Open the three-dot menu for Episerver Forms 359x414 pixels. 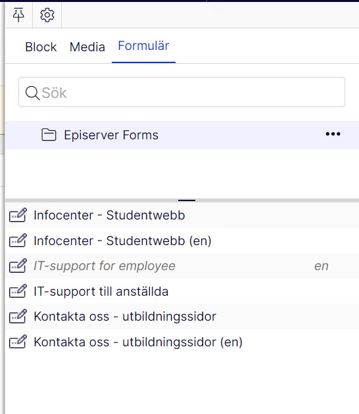333,134
